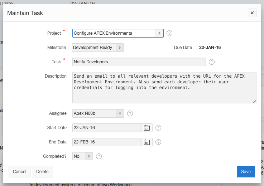Open help for the Completed? field

99,156
